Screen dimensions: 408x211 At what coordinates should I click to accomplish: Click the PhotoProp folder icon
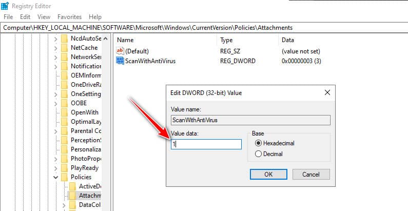click(64, 159)
